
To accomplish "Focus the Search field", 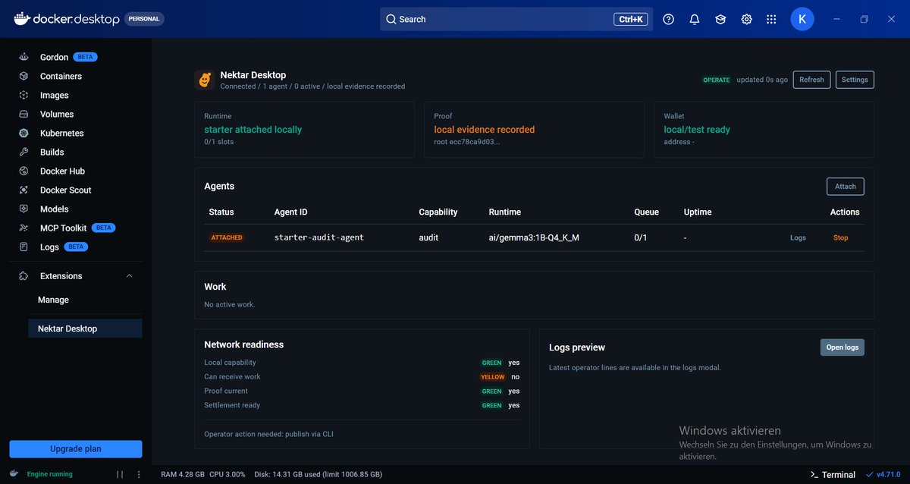I will [x=516, y=19].
